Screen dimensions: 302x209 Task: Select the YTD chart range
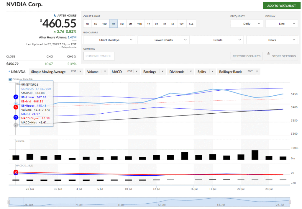pyautogui.click(x=139, y=24)
